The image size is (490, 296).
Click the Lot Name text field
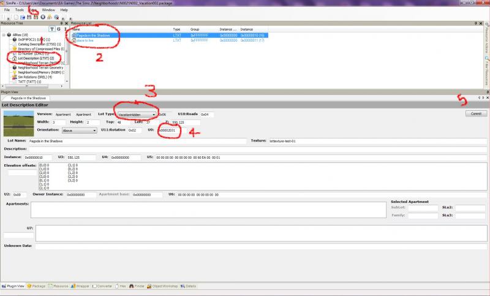tap(140, 141)
